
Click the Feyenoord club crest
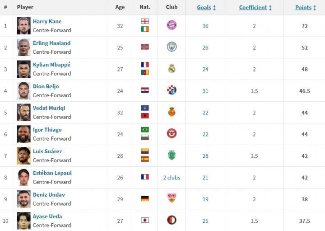point(172,220)
